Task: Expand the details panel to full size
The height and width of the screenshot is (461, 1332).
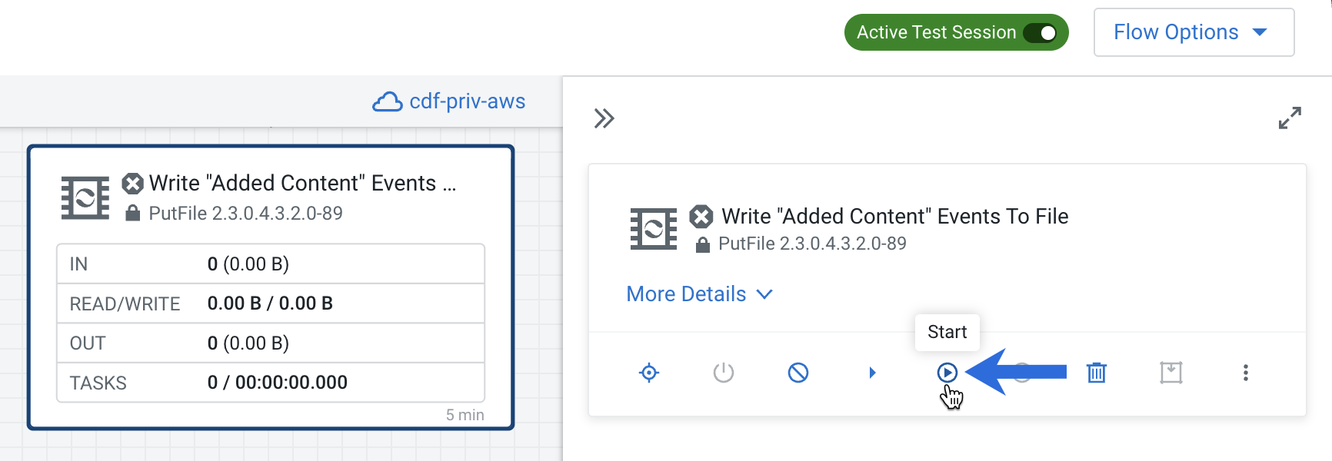Action: (x=1290, y=118)
